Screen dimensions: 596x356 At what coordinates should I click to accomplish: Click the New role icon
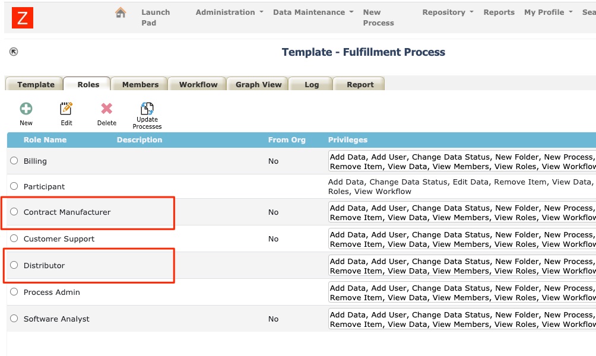pyautogui.click(x=26, y=108)
